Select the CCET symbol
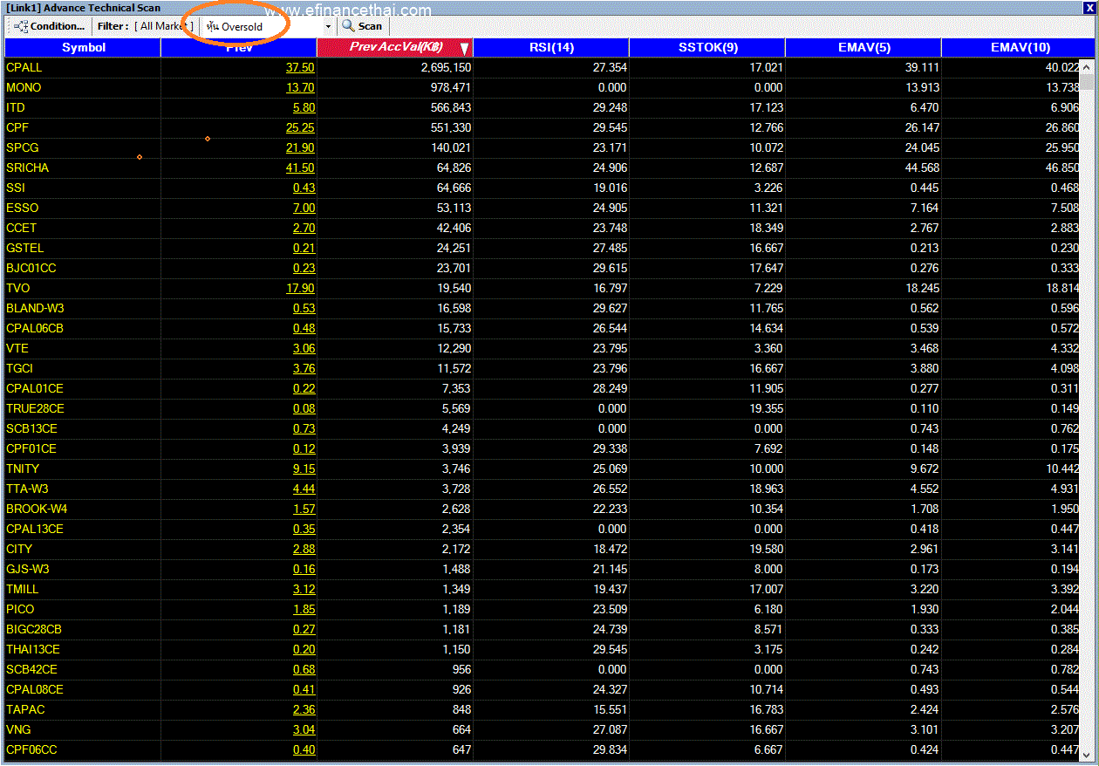 coord(22,228)
